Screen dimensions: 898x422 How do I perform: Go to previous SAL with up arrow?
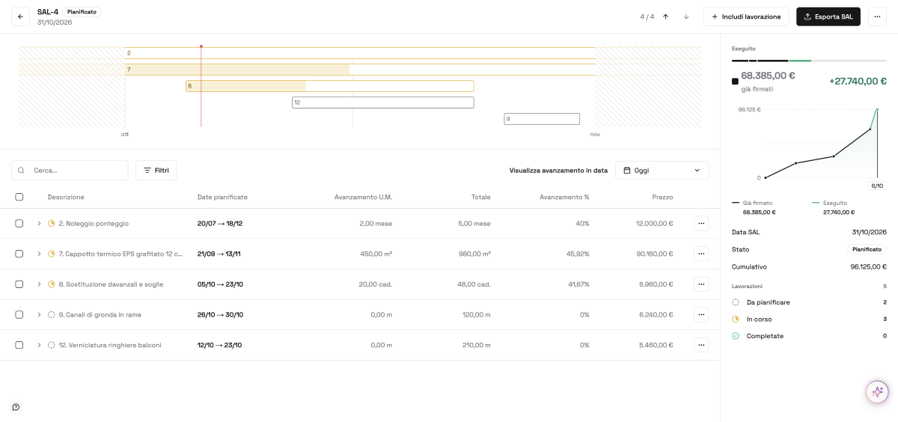pos(665,16)
